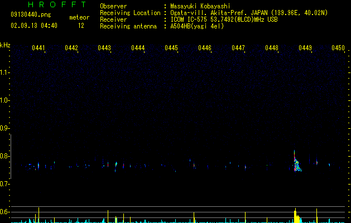The height and width of the screenshot is (223, 351).
Task: Click the date stamp 02.09.13 04:40
Action: point(34,26)
